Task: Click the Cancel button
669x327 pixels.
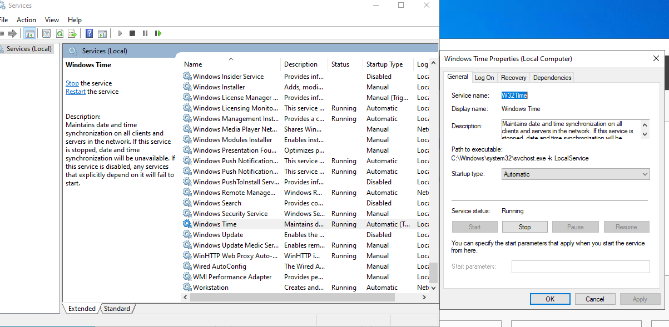Action: click(x=595, y=299)
